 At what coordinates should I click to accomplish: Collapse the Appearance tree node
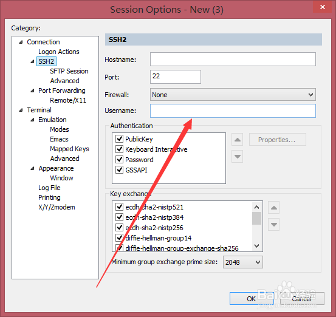click(32, 169)
